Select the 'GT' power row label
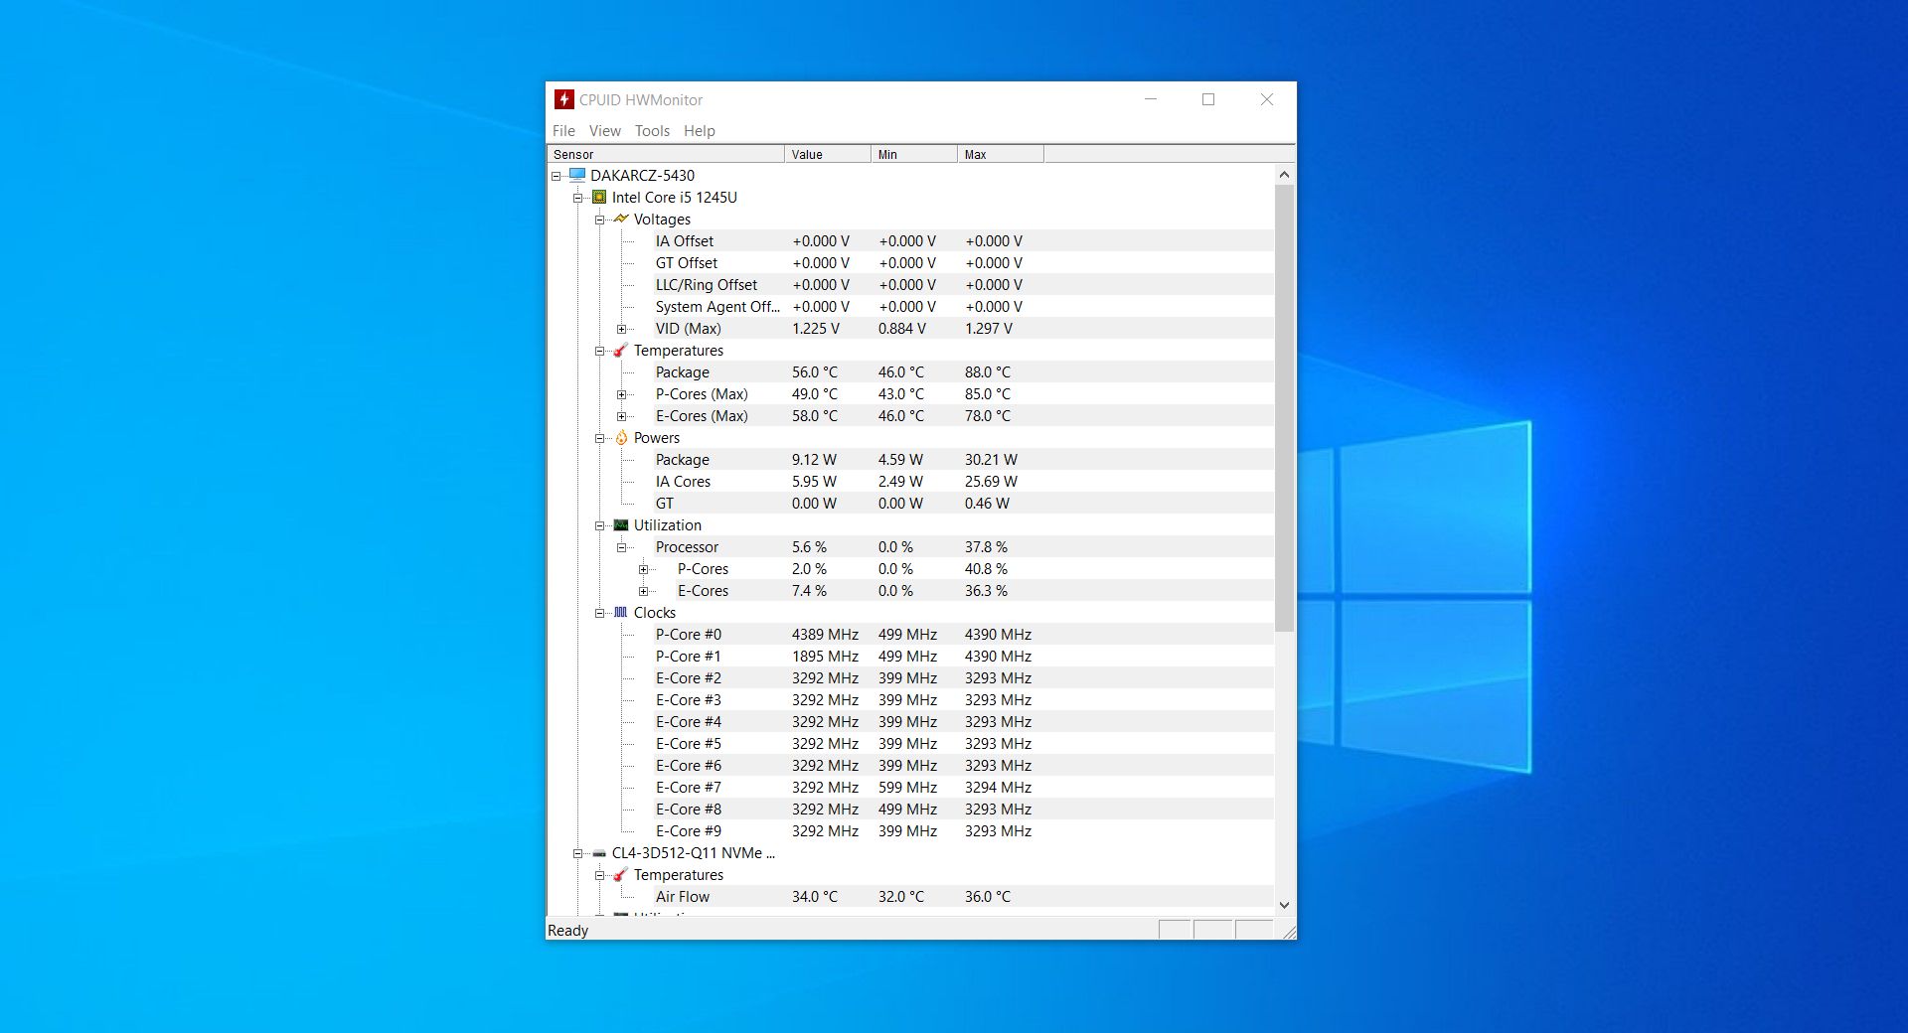Viewport: 1908px width, 1033px height. (664, 504)
